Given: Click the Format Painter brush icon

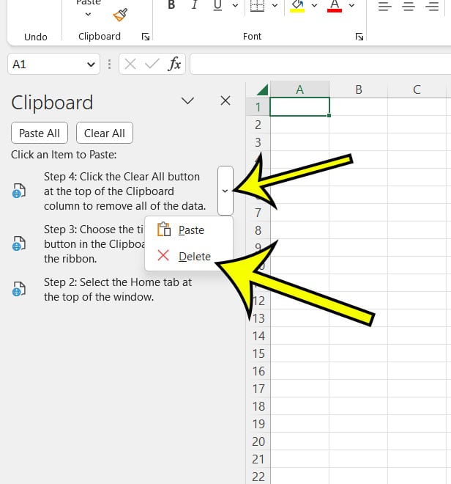Looking at the screenshot, I should tap(120, 15).
